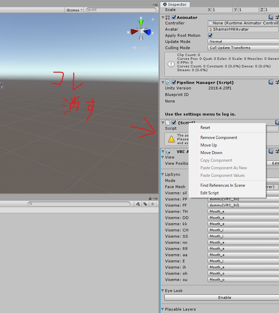279x313 pixels.
Task: Open the Gizmos dropdown
Action: click(x=74, y=10)
